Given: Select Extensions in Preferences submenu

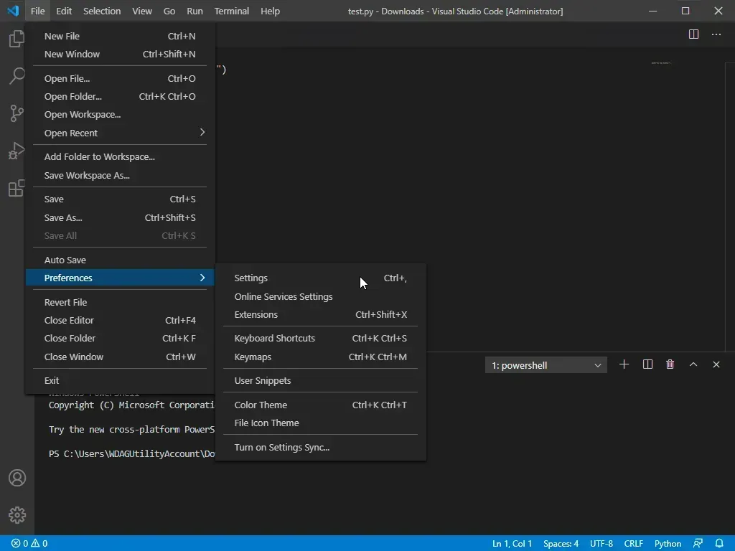Looking at the screenshot, I should 321,314.
